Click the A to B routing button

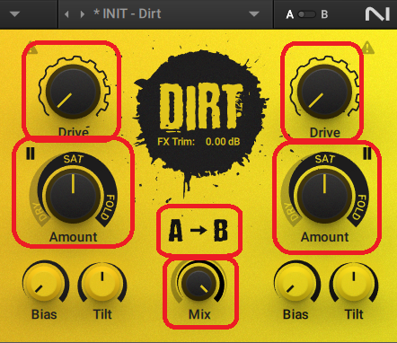pyautogui.click(x=198, y=231)
